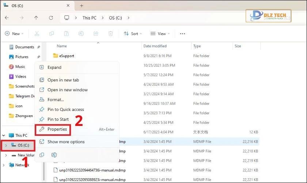Open the See more ellipsis menu

coord(182,34)
